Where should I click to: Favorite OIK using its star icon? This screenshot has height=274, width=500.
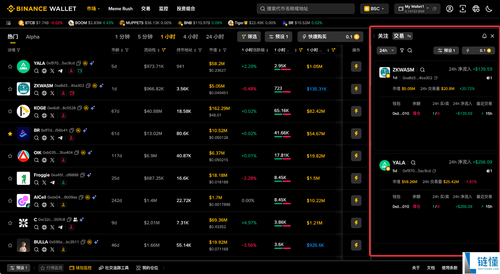click(10, 156)
